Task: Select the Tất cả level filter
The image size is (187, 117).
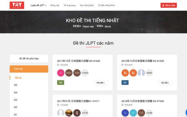Action: [x=18, y=78]
